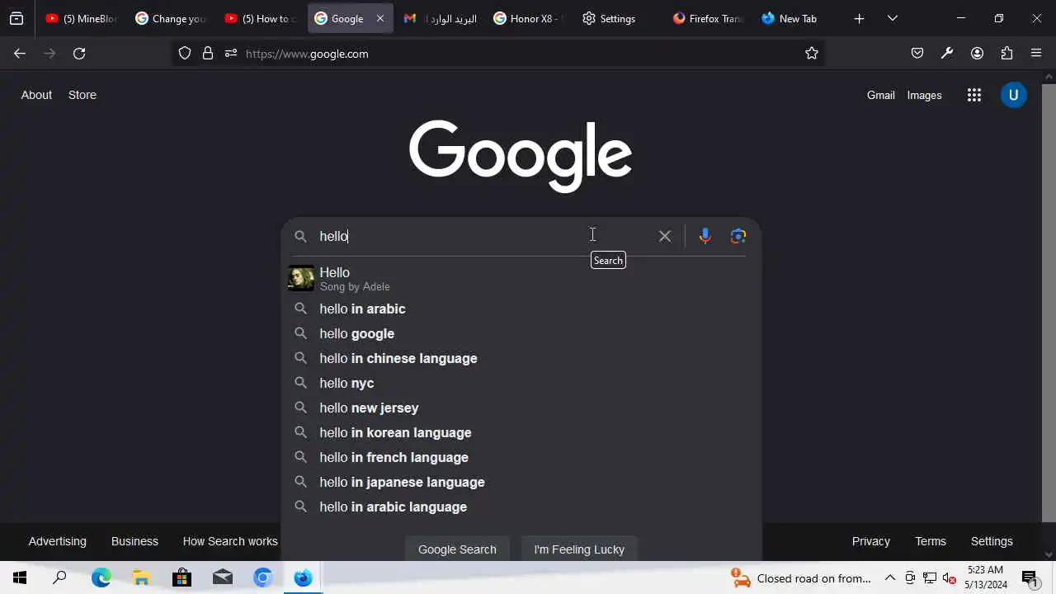The height and width of the screenshot is (594, 1056).
Task: Start voice search with microphone
Action: pyautogui.click(x=705, y=236)
